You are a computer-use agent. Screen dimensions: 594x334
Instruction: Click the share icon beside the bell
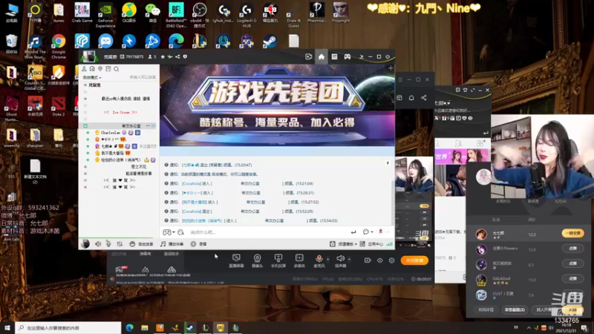424,98
